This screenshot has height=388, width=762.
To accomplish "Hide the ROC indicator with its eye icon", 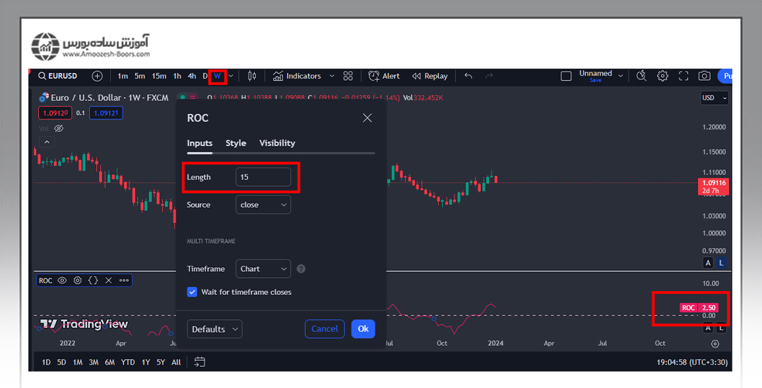I will (62, 280).
